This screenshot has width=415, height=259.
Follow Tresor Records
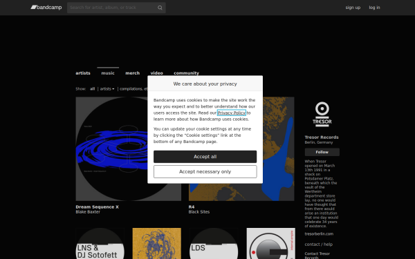pyautogui.click(x=322, y=152)
